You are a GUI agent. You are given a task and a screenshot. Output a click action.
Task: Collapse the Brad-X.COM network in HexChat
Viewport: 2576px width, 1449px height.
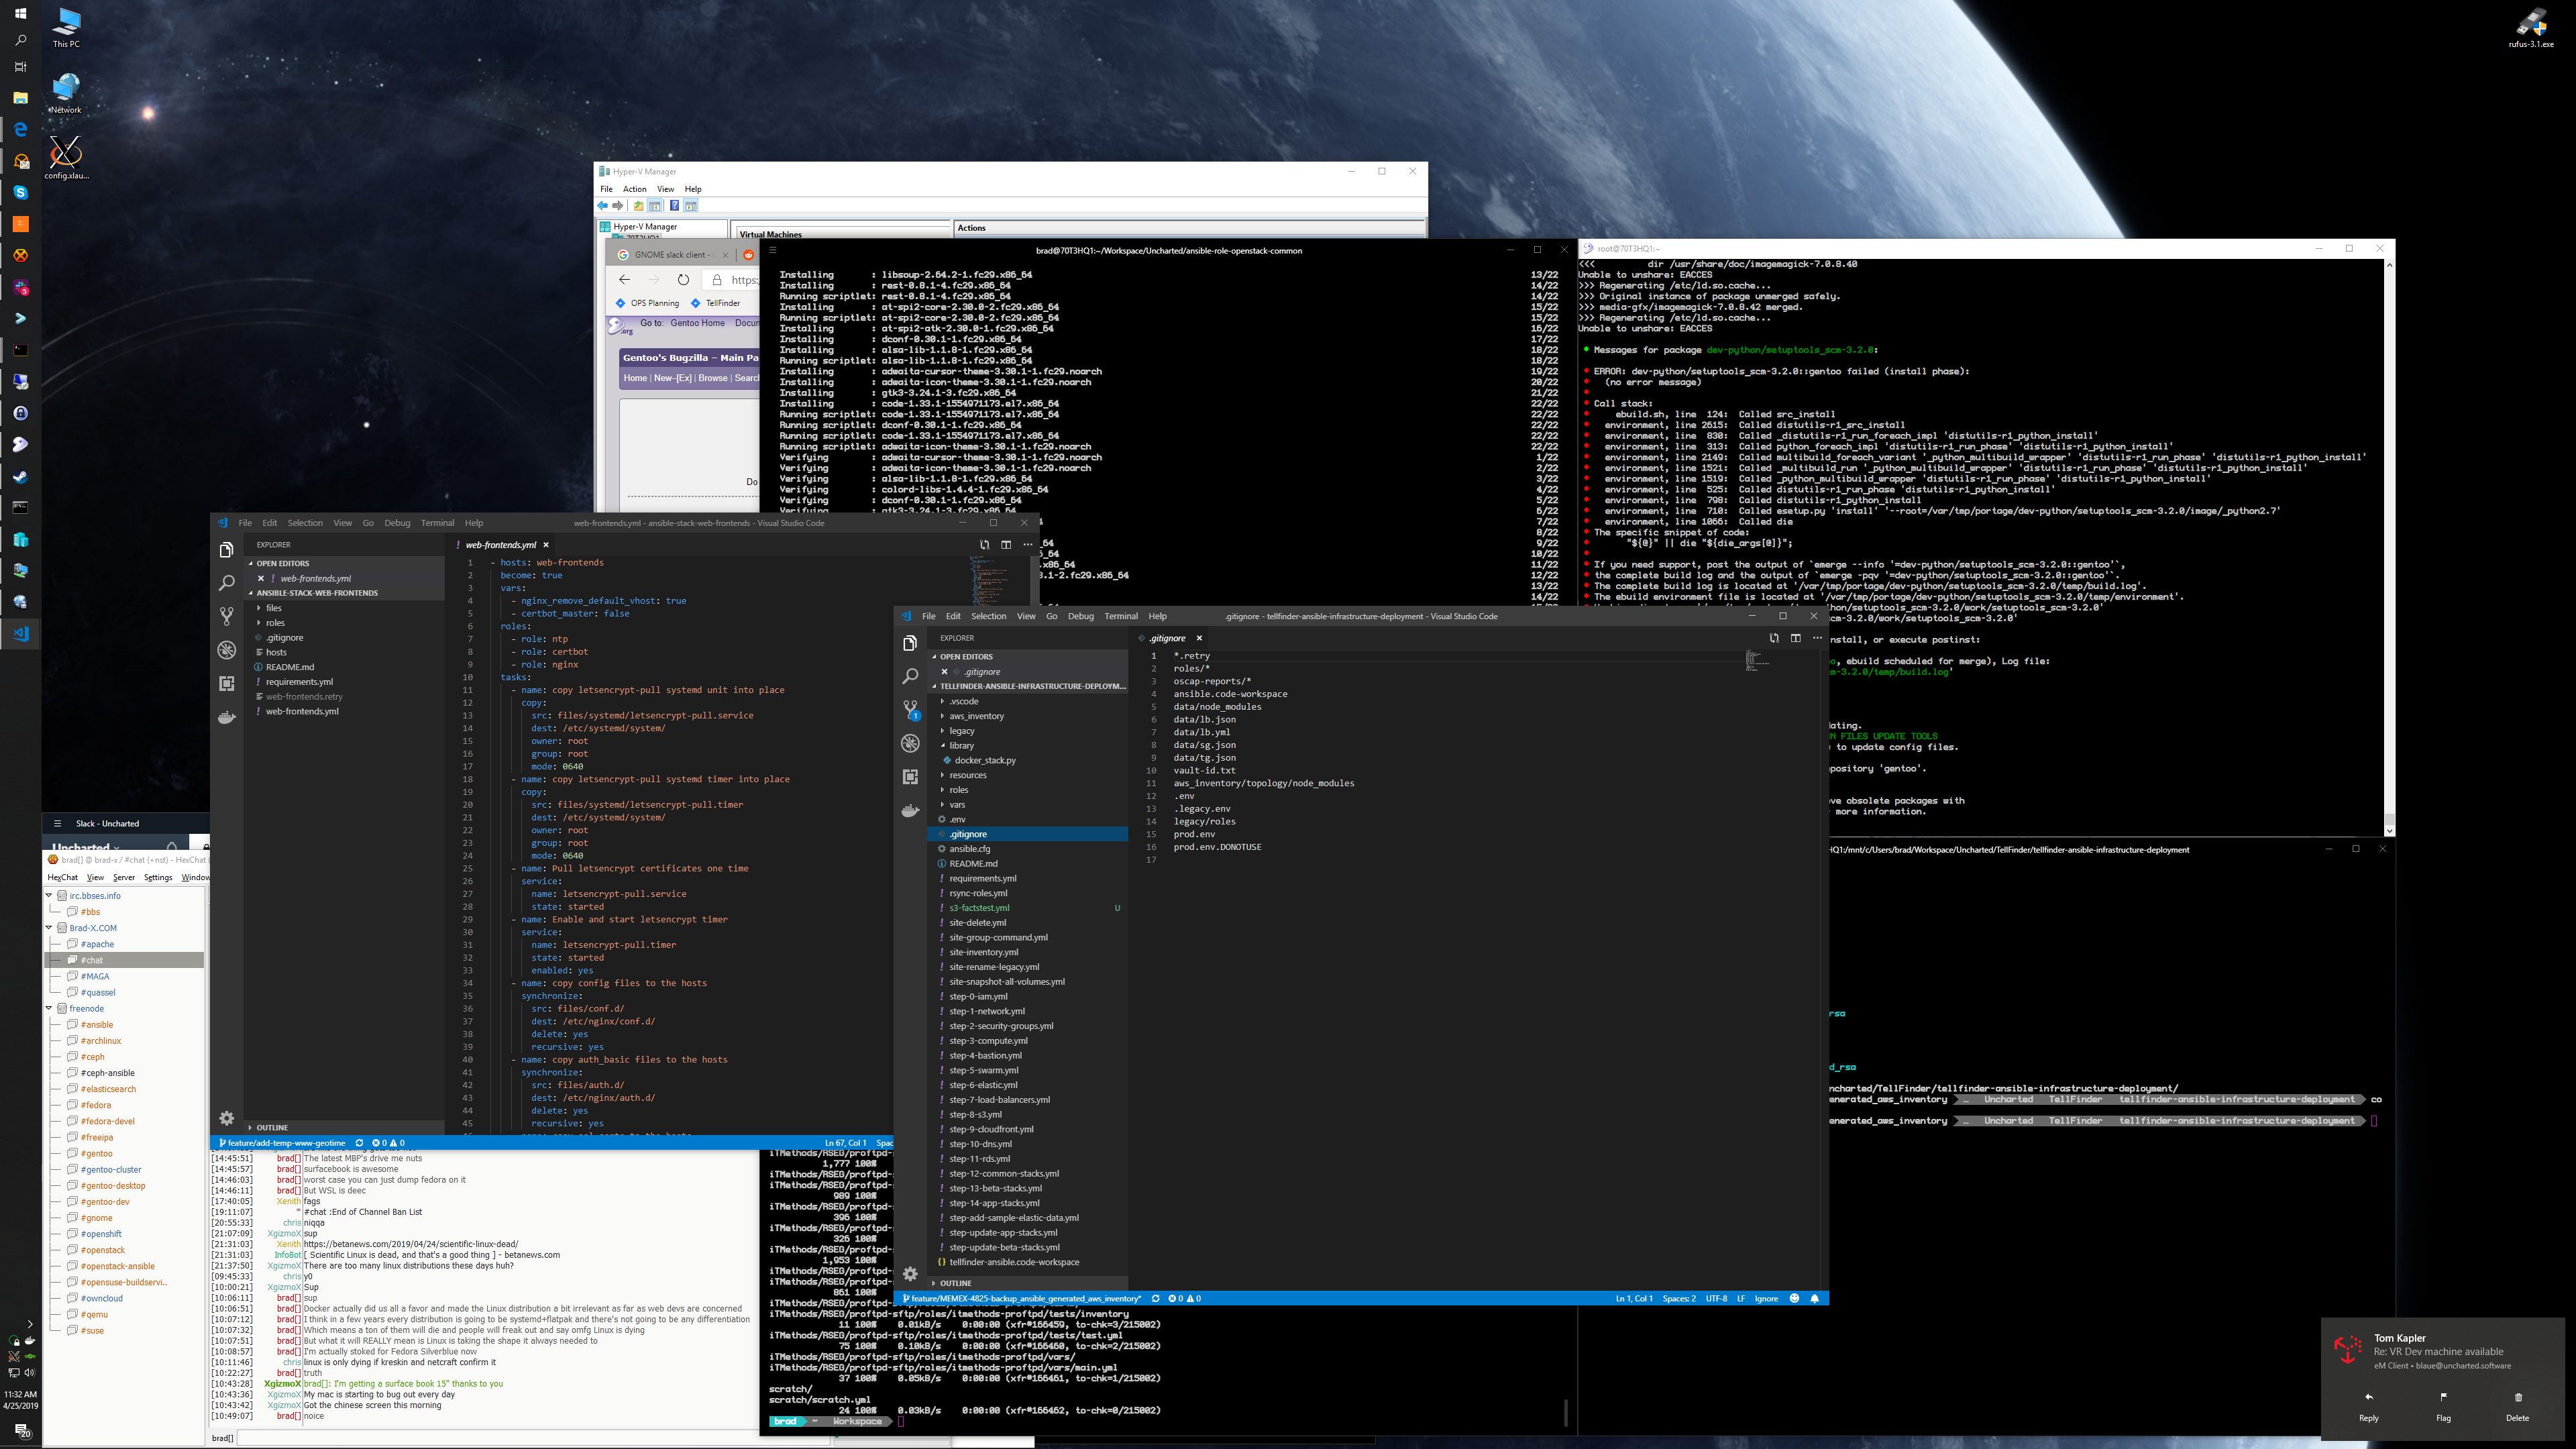(x=49, y=928)
